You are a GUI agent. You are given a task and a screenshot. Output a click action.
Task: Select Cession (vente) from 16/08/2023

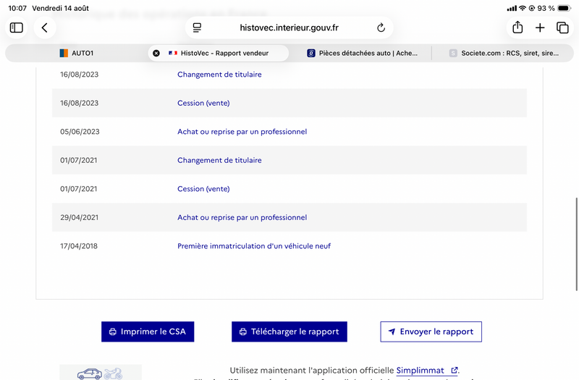coord(203,103)
